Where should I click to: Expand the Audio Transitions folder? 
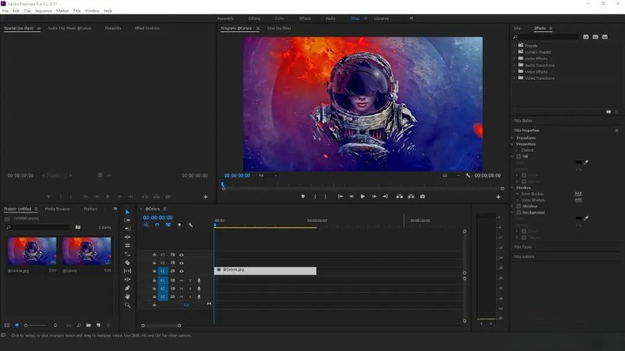pos(514,65)
